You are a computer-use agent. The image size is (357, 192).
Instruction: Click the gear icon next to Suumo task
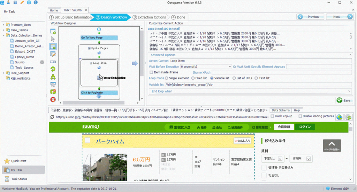pos(42,62)
